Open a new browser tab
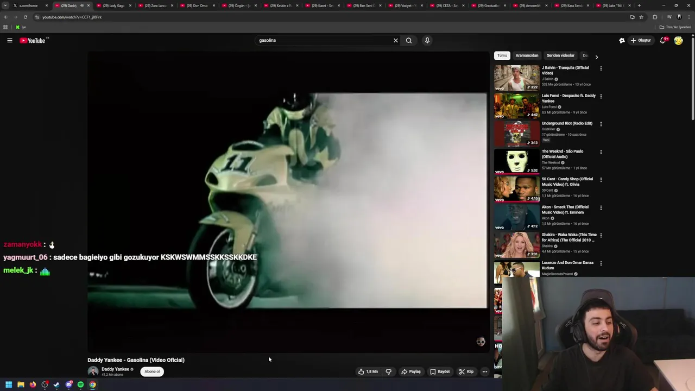 [639, 5]
